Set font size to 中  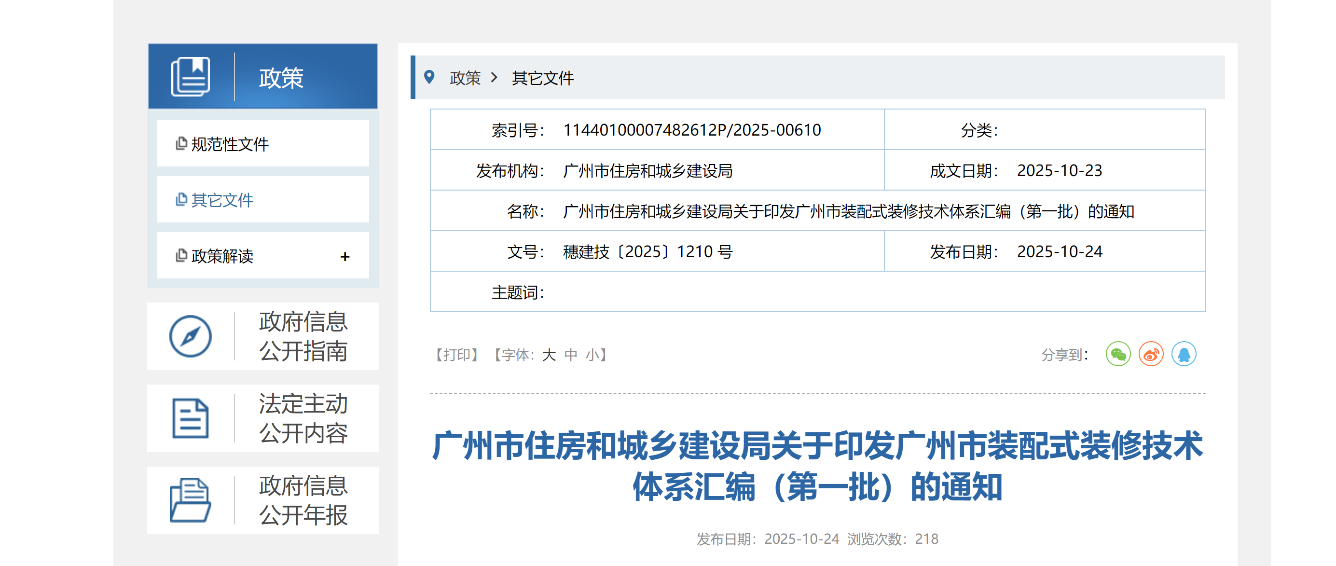pos(570,355)
